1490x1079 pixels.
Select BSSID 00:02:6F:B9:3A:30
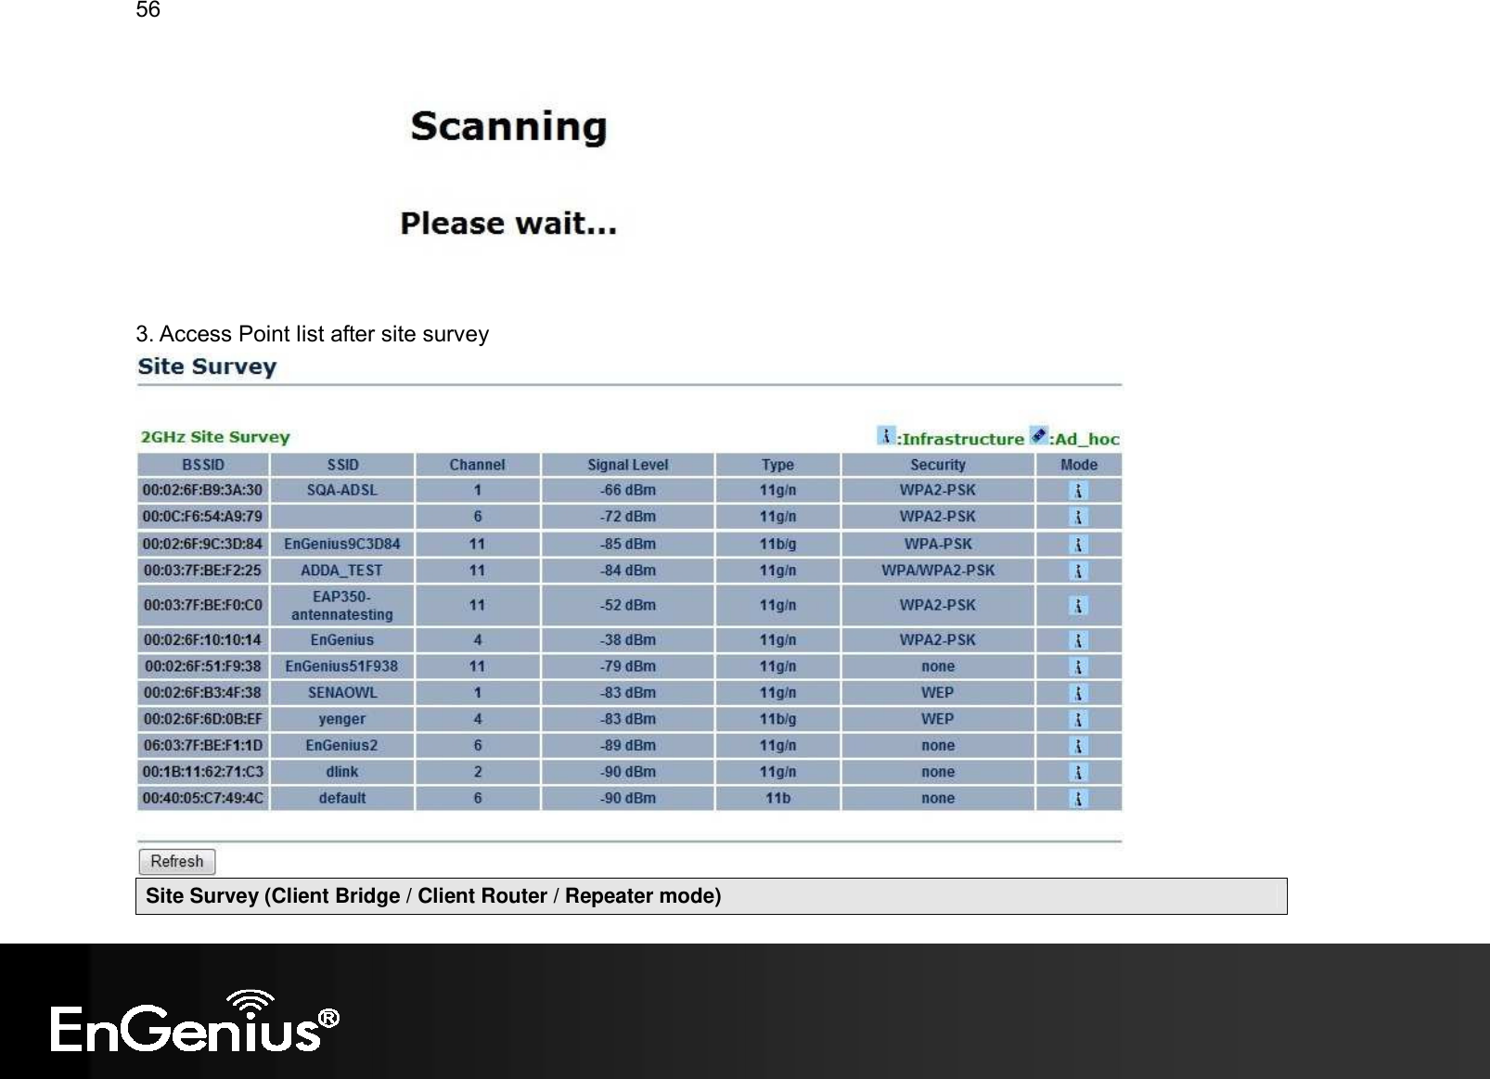[x=202, y=490]
